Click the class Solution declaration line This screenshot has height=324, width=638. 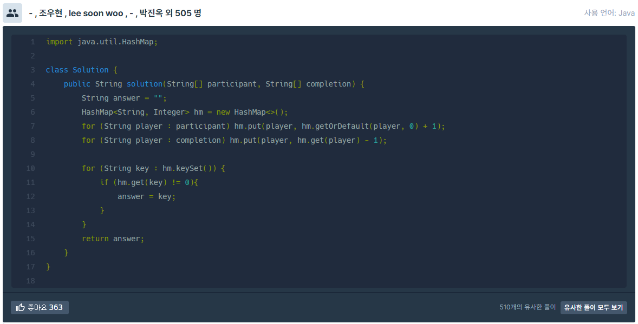[81, 70]
